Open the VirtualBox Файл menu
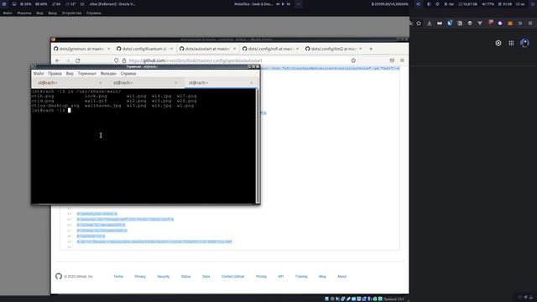This screenshot has width=537, height=302. click(x=8, y=13)
